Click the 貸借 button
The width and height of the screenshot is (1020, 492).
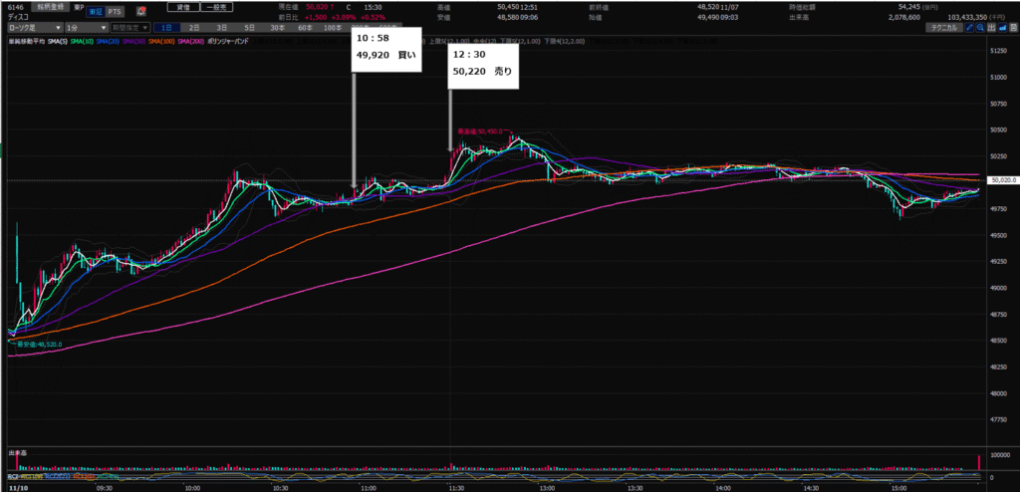[182, 6]
